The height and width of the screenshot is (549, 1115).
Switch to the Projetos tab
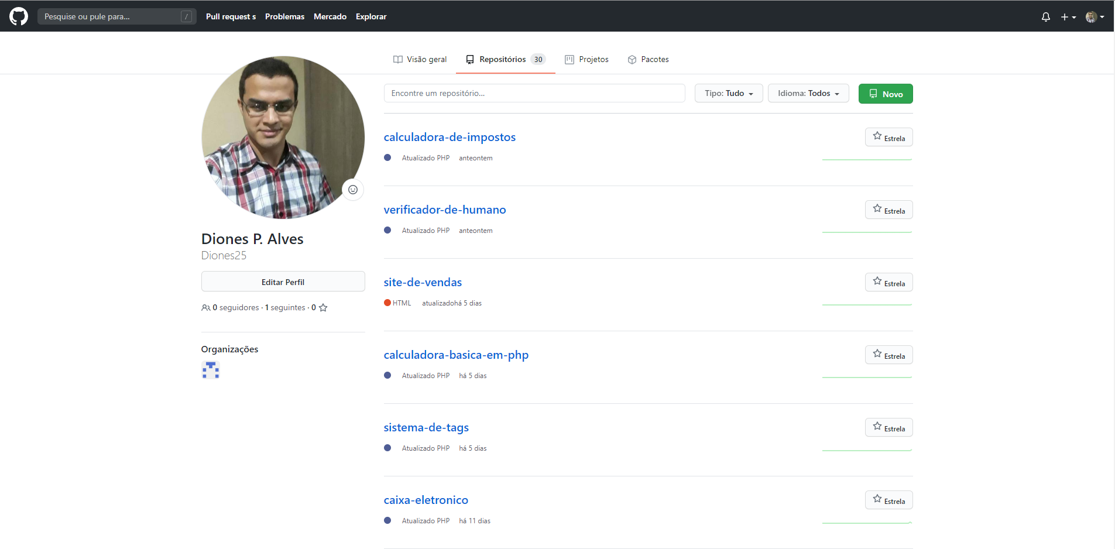[586, 60]
